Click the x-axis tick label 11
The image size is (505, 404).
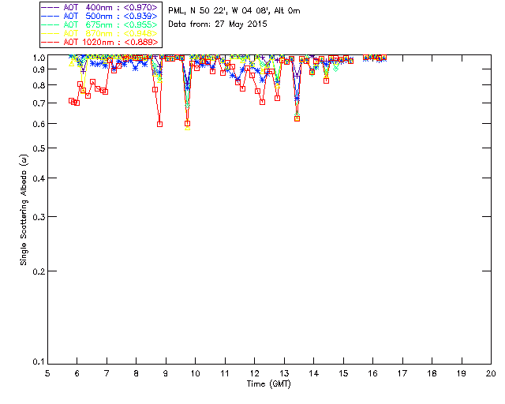click(225, 373)
